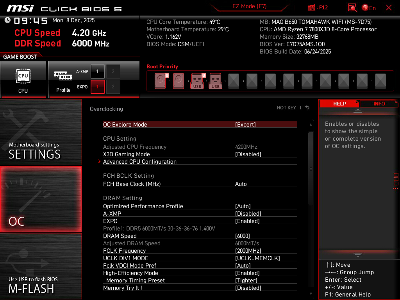Open the BIOS search magnifier icon

352,8
